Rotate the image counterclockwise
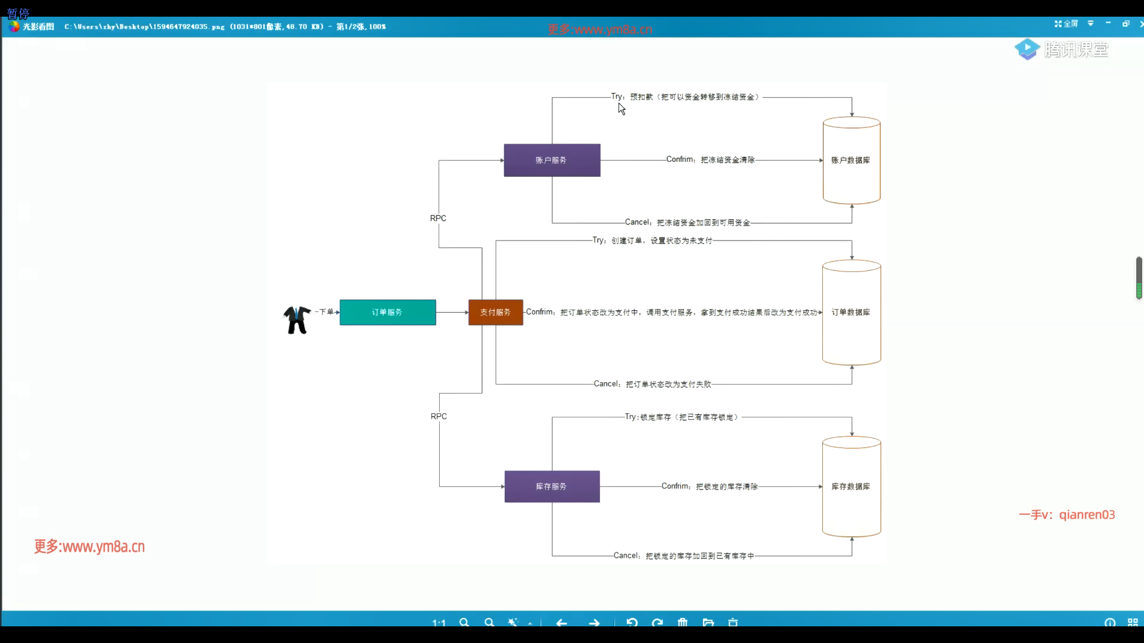The width and height of the screenshot is (1144, 643). click(632, 623)
